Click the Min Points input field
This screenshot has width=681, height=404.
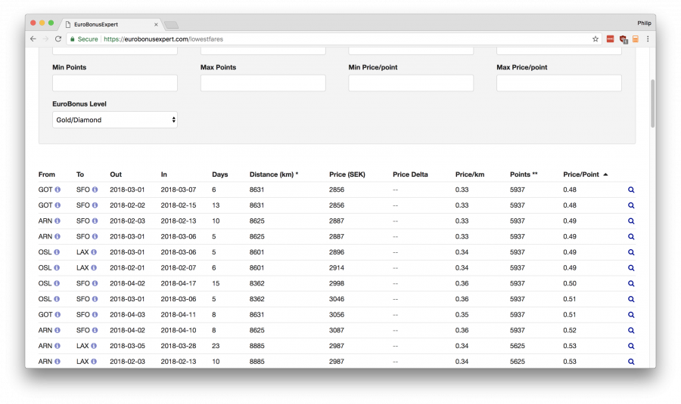point(115,83)
